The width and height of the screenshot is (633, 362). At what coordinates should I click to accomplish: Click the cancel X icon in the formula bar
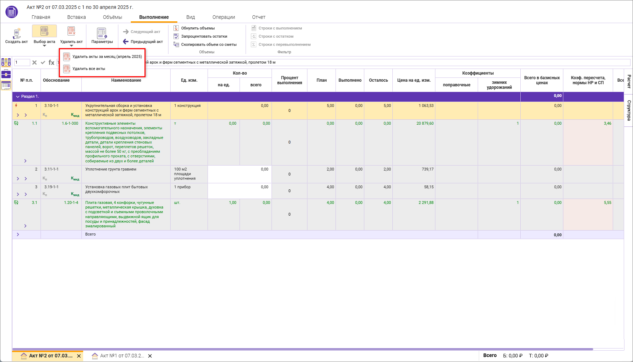click(x=34, y=63)
